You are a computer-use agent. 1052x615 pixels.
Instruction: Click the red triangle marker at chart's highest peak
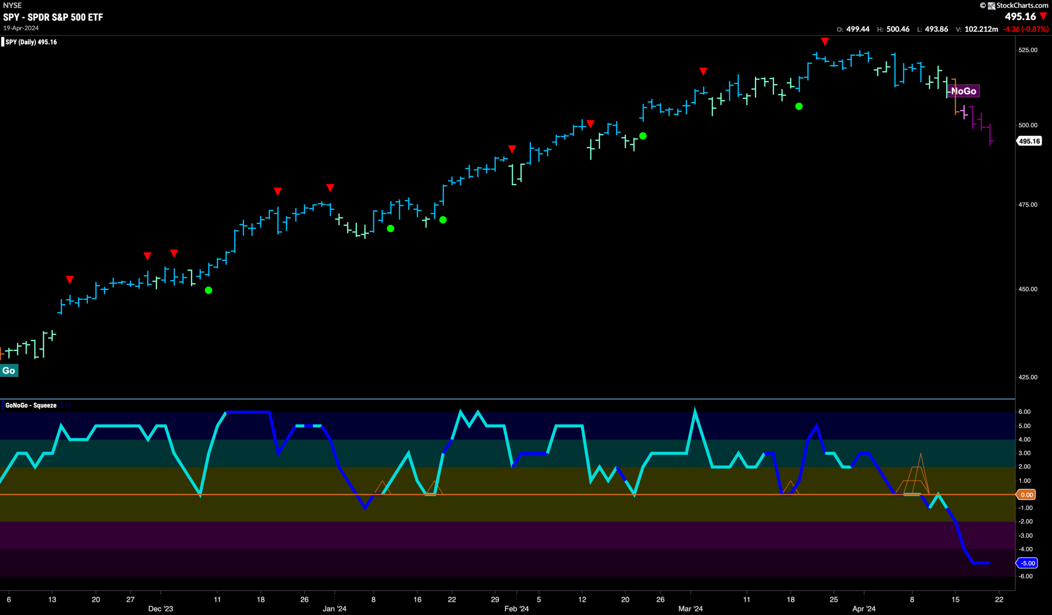(825, 41)
